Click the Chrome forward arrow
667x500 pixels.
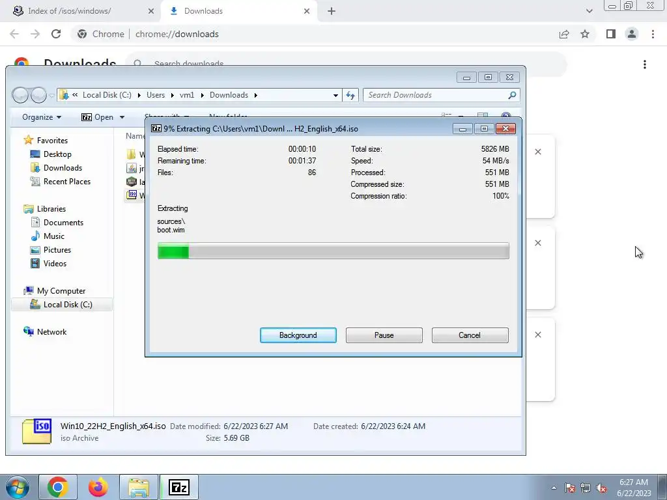pos(35,34)
